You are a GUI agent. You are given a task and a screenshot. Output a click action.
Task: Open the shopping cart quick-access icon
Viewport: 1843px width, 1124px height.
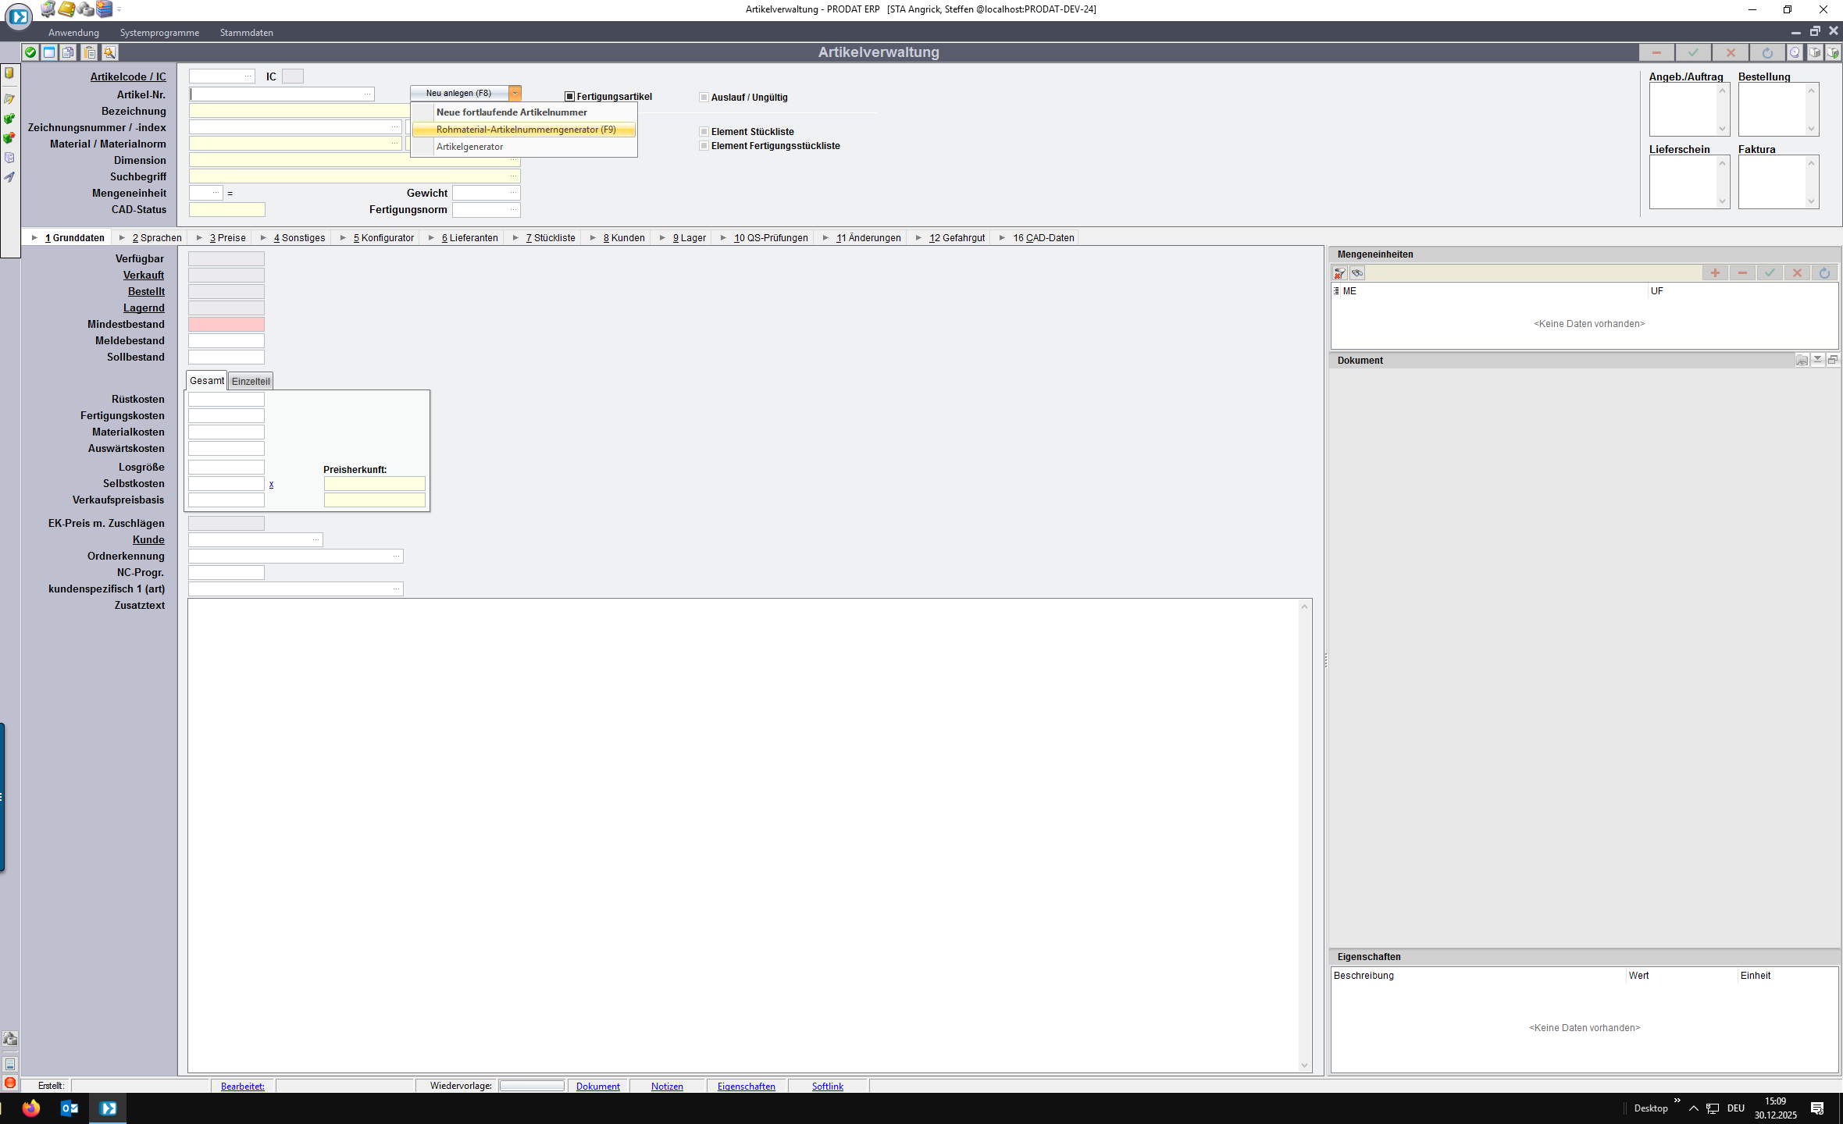click(48, 9)
